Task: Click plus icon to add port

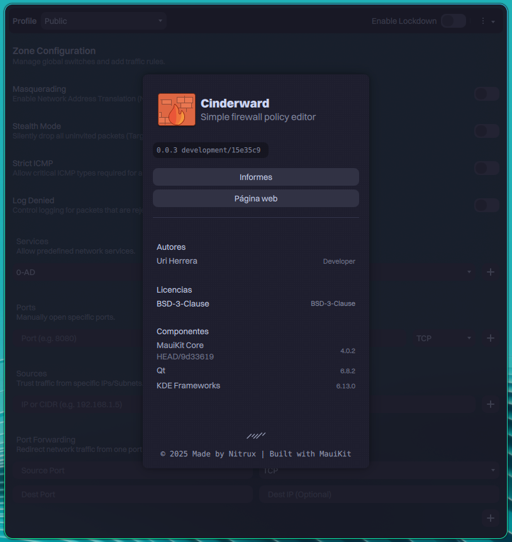Action: [x=491, y=338]
